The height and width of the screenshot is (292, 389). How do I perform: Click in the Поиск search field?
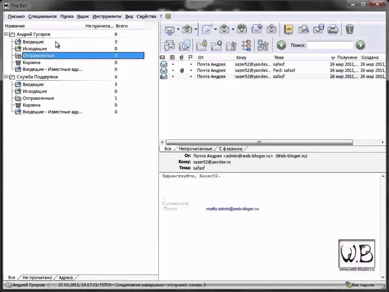click(330, 45)
